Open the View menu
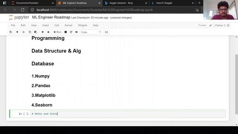Screen dimensions: 238x134 tap(34, 25)
